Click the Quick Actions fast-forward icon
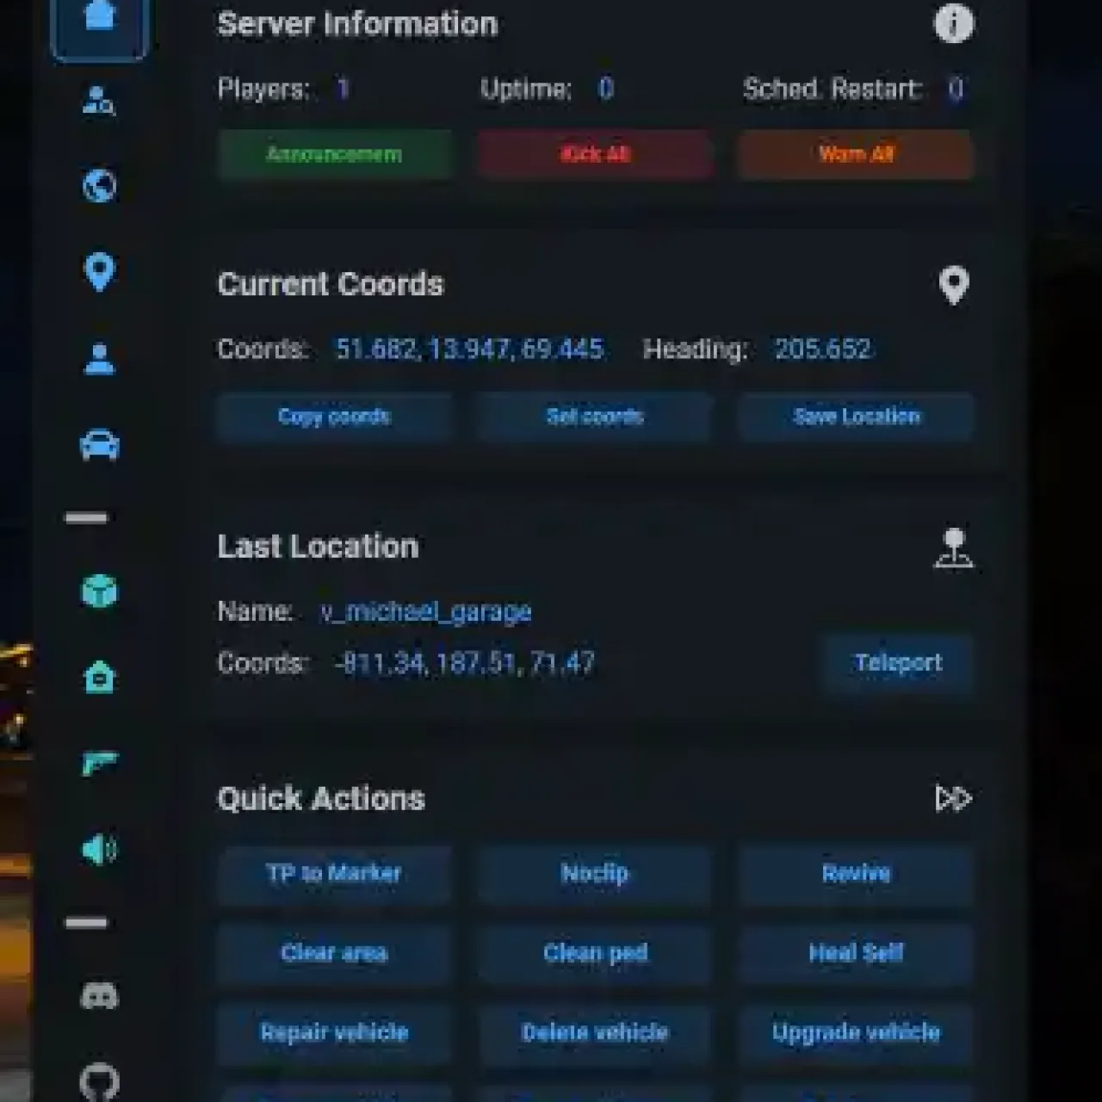This screenshot has width=1102, height=1102. coord(954,798)
